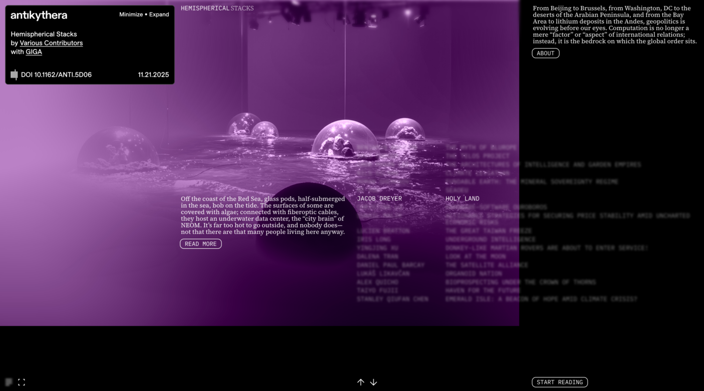Select author JACOB DREYER in the list

click(379, 198)
